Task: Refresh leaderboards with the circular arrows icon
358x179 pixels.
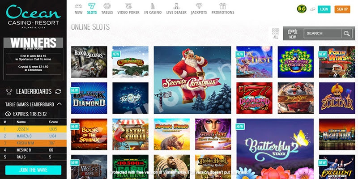Action: tap(58, 92)
